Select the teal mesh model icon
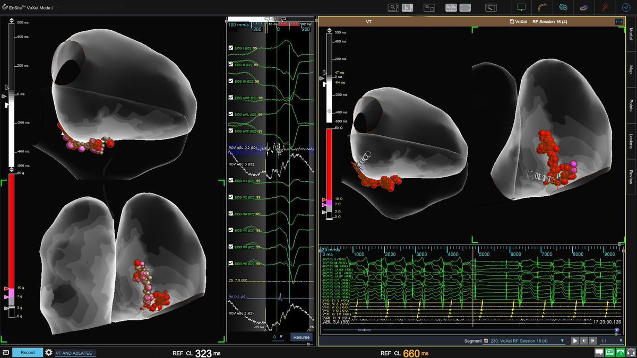637x358 pixels. 563,7
